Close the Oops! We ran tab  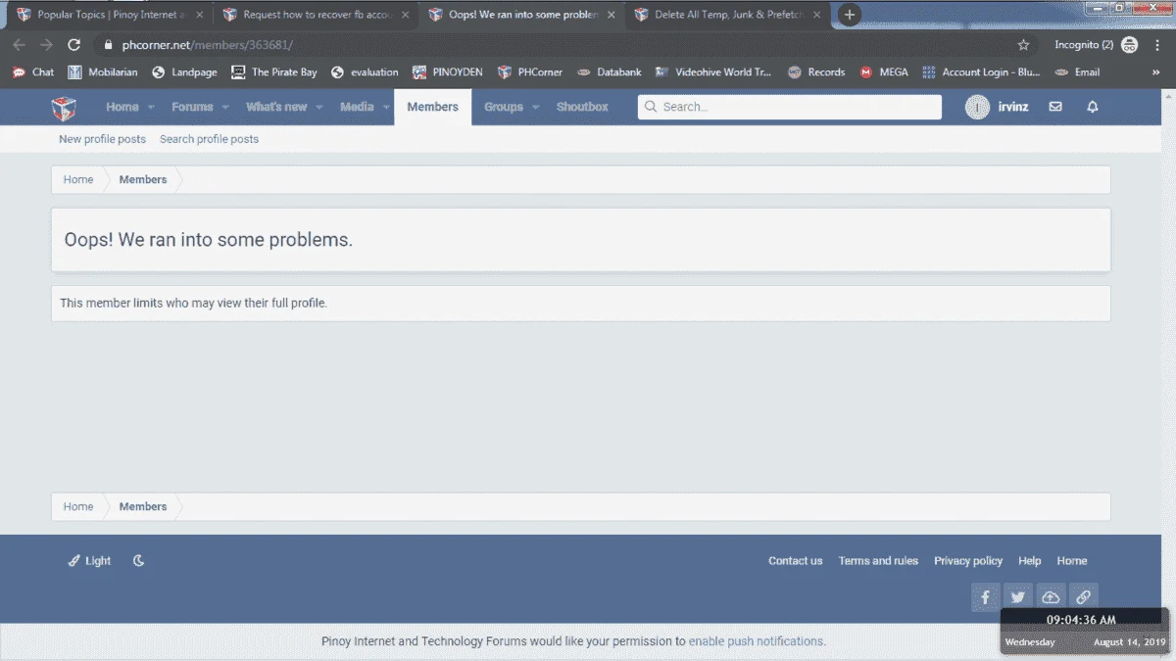pyautogui.click(x=611, y=15)
